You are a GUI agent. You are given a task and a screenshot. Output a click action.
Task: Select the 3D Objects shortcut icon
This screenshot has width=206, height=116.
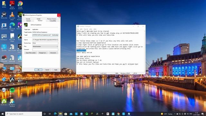[x=12, y=103]
